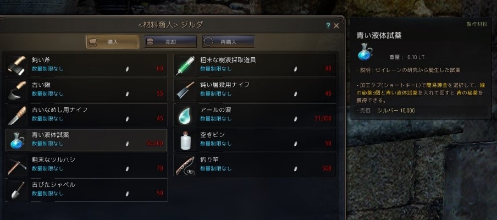Choose the blue liquid reagent flask icon
This screenshot has width=497, height=220.
[x=17, y=140]
